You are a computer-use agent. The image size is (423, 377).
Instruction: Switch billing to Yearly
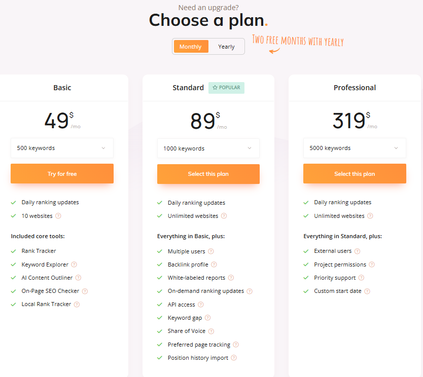point(226,46)
